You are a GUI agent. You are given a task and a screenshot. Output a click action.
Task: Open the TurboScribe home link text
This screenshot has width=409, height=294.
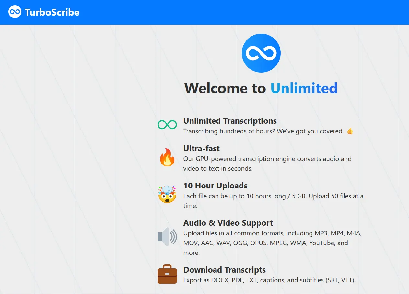[52, 12]
